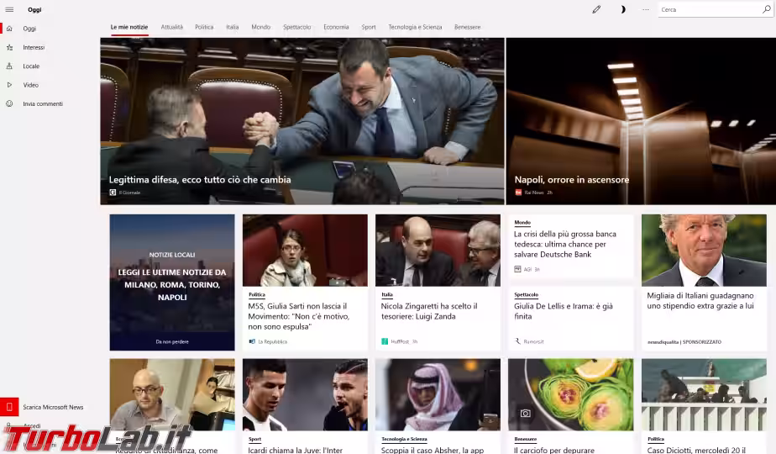
Task: Open 'Napoli, orrore in ascensore' article
Action: tap(572, 179)
